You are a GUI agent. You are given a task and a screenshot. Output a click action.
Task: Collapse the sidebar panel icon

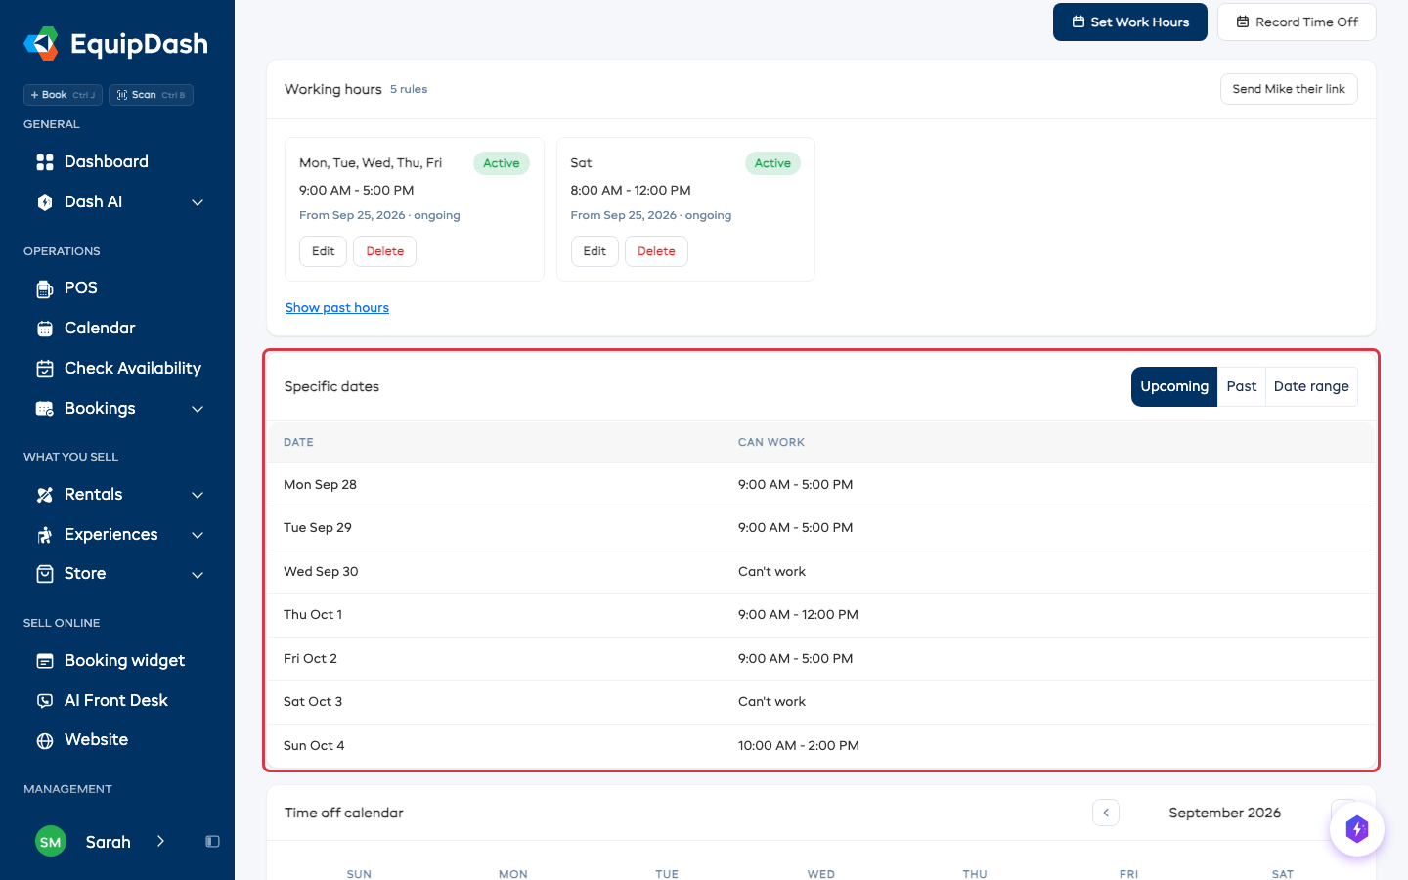pyautogui.click(x=212, y=842)
